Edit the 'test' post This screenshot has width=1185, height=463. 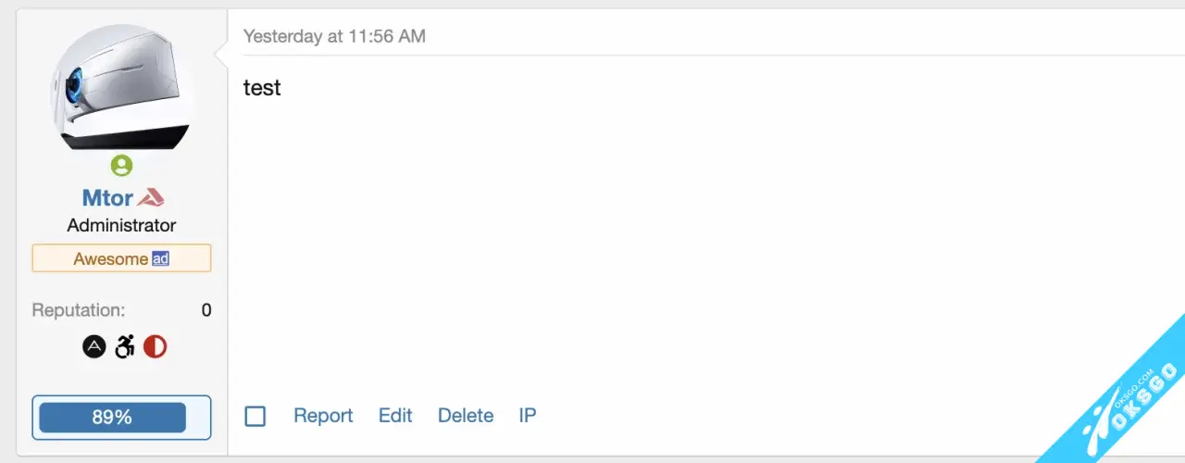click(x=395, y=416)
